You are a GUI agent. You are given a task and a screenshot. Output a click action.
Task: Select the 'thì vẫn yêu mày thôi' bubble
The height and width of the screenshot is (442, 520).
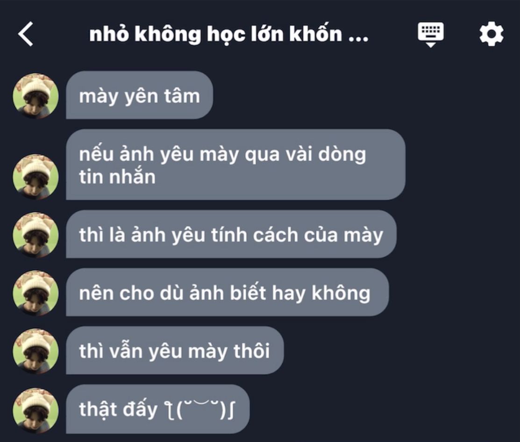click(x=175, y=350)
